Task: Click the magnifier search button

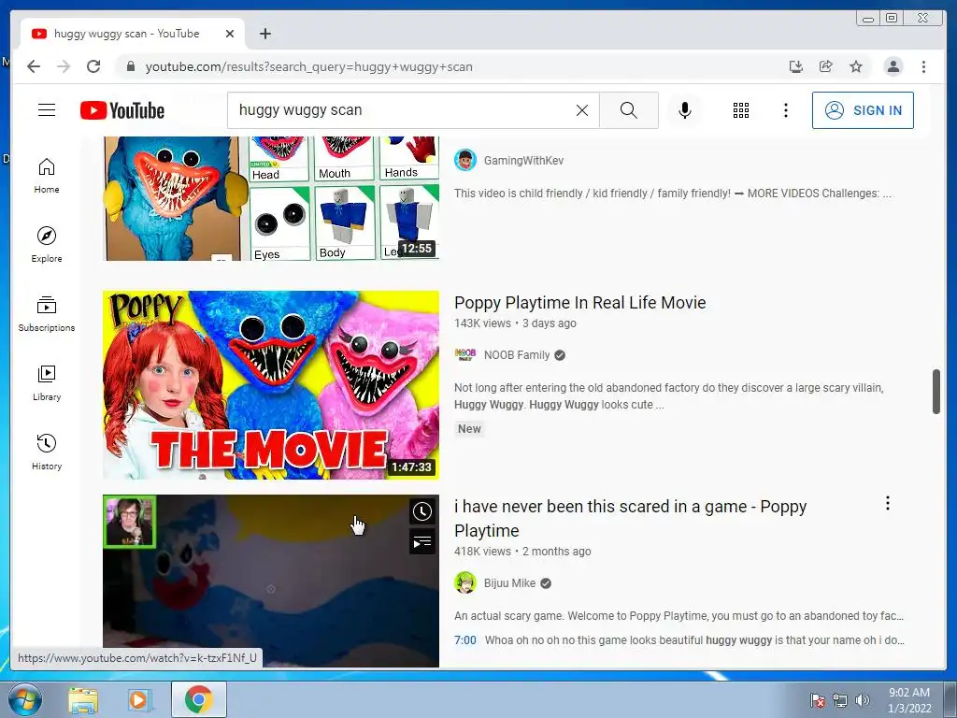Action: 629,110
